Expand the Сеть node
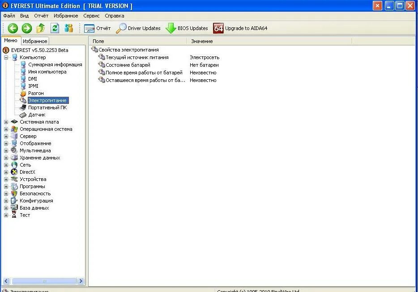 (x=6, y=165)
